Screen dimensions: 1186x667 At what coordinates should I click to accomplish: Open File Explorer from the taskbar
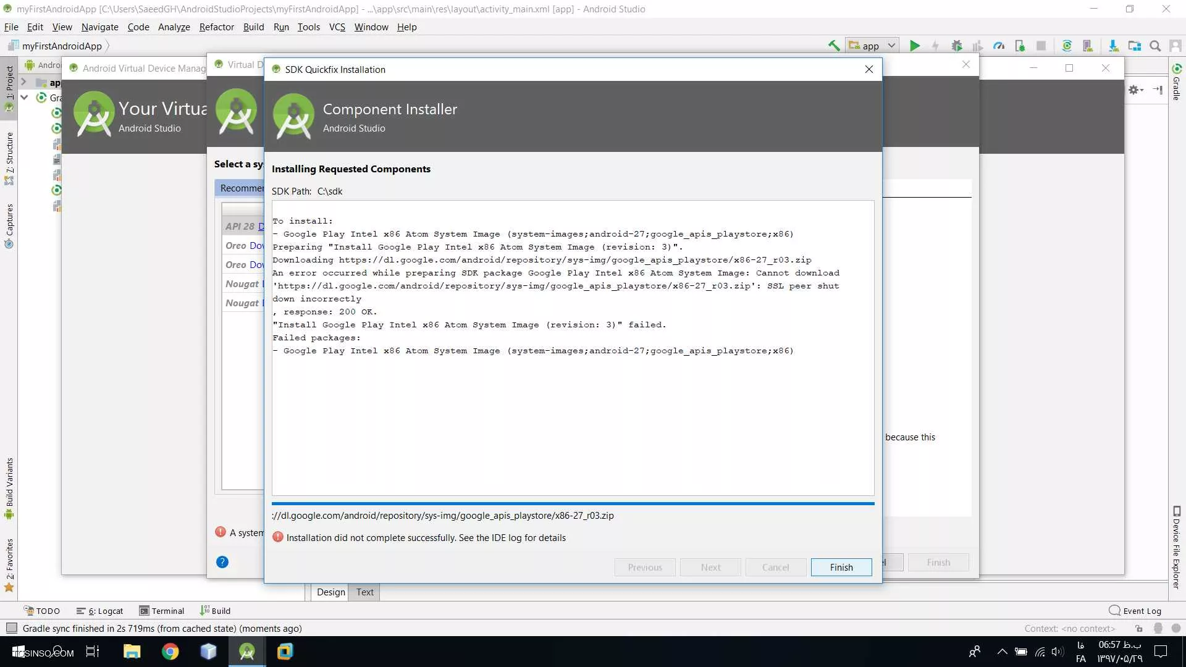coord(132,652)
